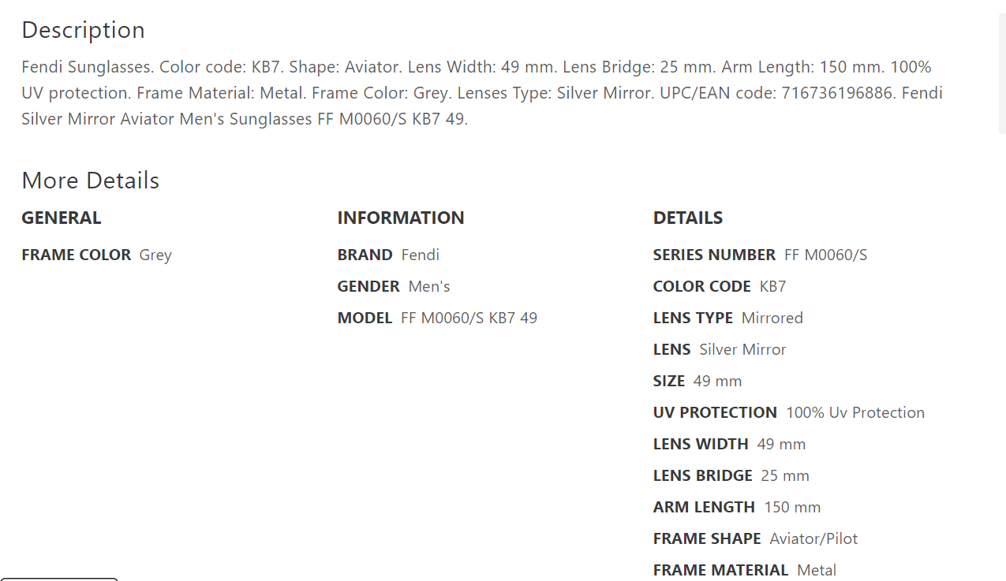Click the LENS value Silver Mirror

click(x=742, y=349)
